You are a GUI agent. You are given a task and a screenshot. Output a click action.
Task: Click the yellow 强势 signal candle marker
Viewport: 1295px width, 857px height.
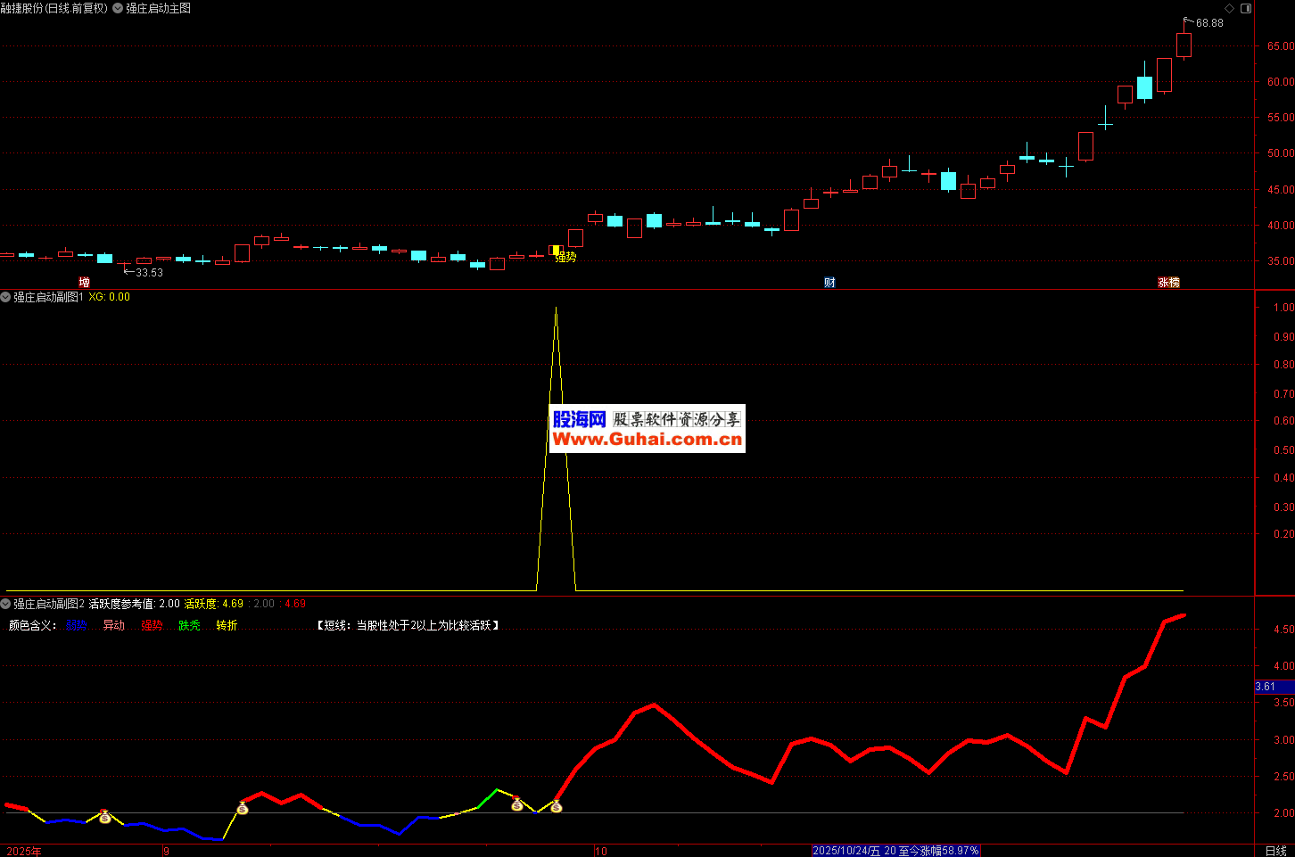tap(557, 251)
